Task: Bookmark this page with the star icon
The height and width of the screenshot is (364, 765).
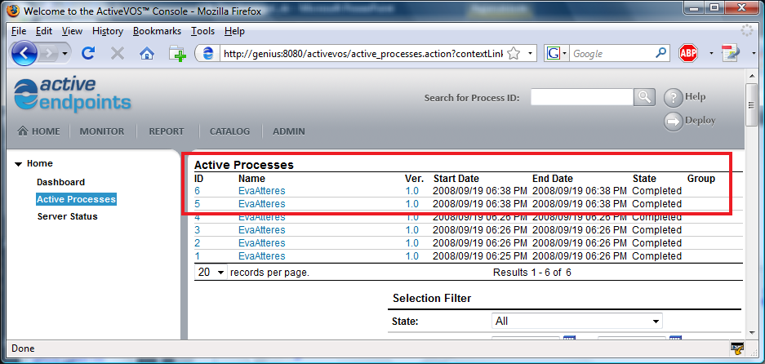Action: pos(514,53)
